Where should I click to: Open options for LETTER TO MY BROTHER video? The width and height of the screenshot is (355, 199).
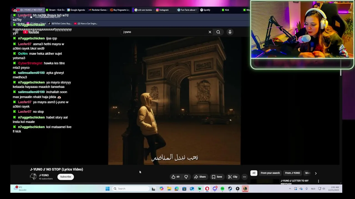point(318,181)
